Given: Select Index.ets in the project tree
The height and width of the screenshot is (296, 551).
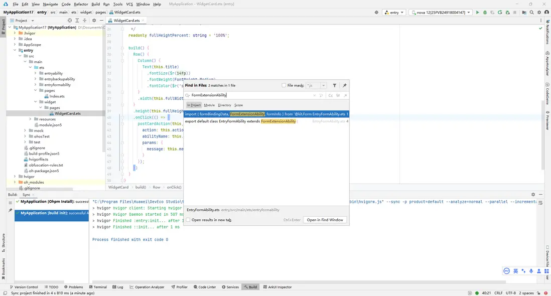Looking at the screenshot, I should coord(57,96).
